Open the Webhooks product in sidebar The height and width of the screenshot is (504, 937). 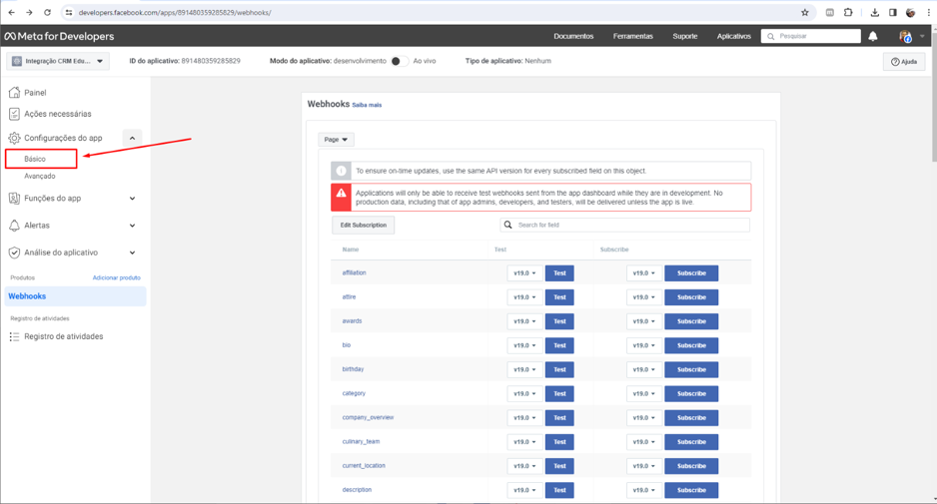[x=75, y=296]
